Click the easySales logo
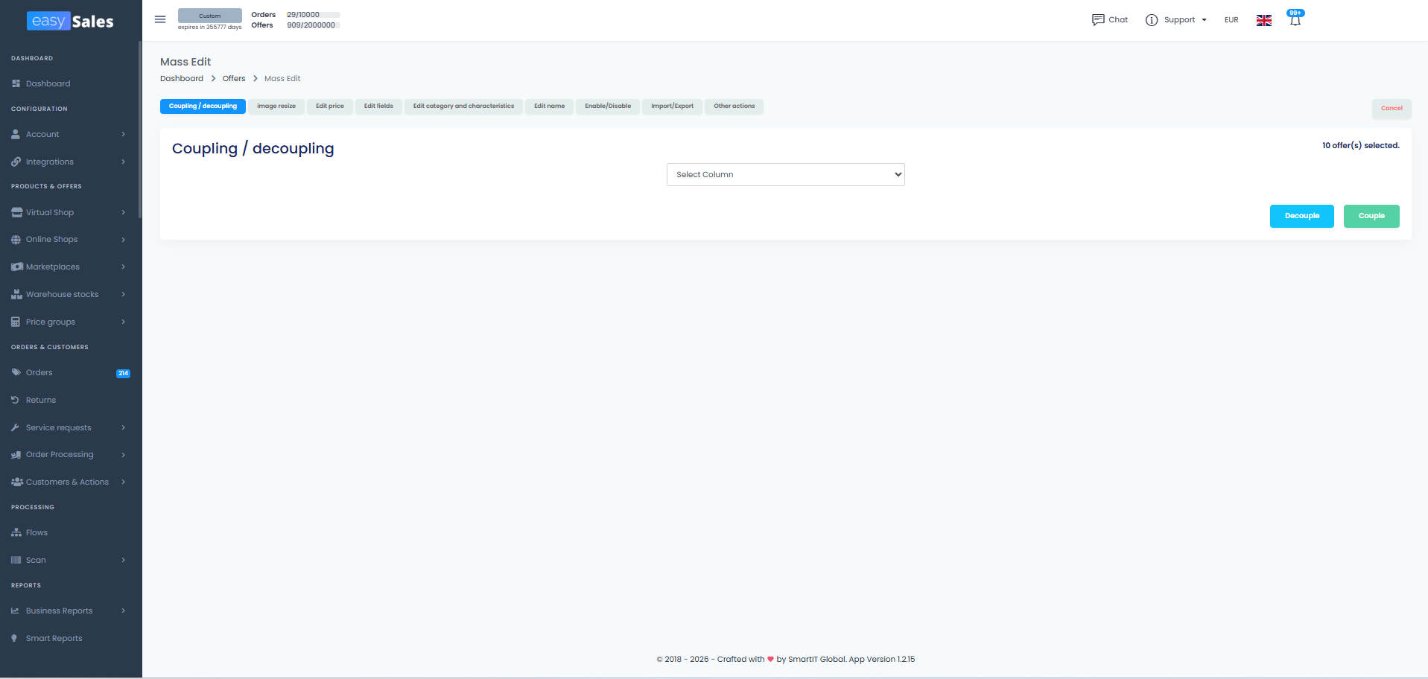Image resolution: width=1428 pixels, height=679 pixels. pos(70,21)
